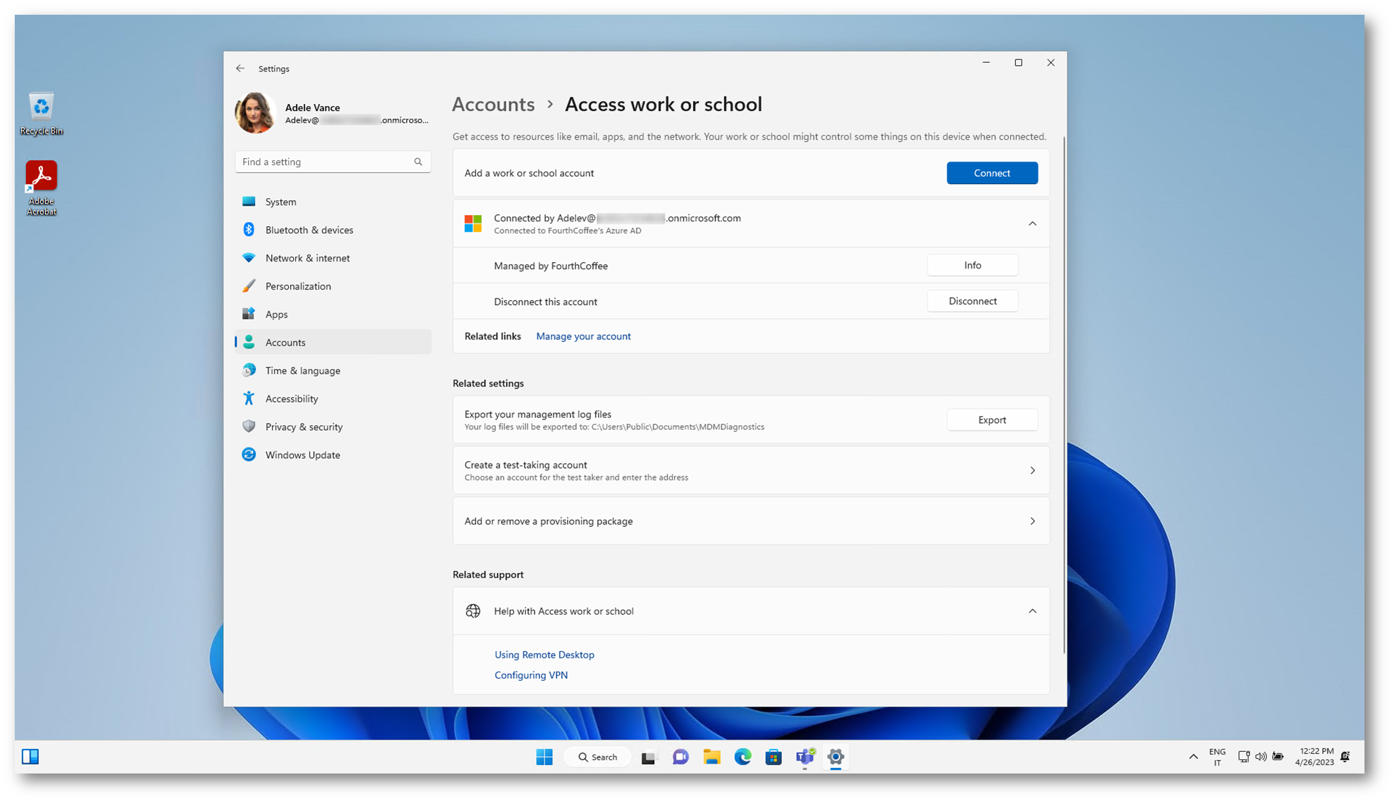
Task: Click the Microsoft Store taskbar icon
Action: tap(774, 757)
